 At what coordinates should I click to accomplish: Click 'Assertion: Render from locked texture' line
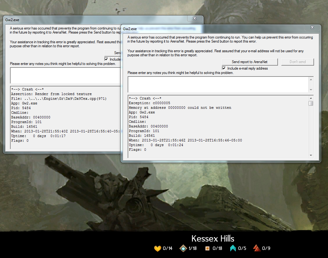tap(51, 94)
